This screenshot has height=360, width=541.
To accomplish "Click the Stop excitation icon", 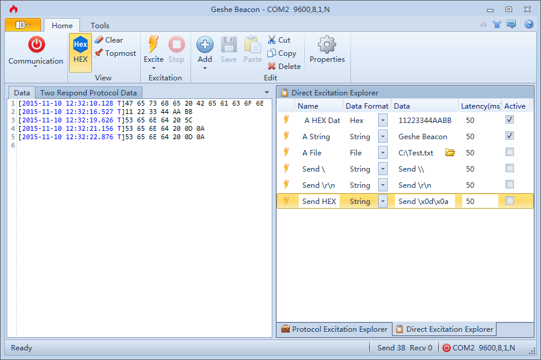I will 176,44.
